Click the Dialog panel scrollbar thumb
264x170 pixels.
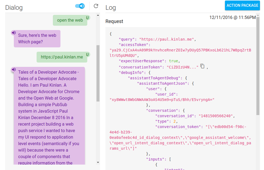click(98, 73)
